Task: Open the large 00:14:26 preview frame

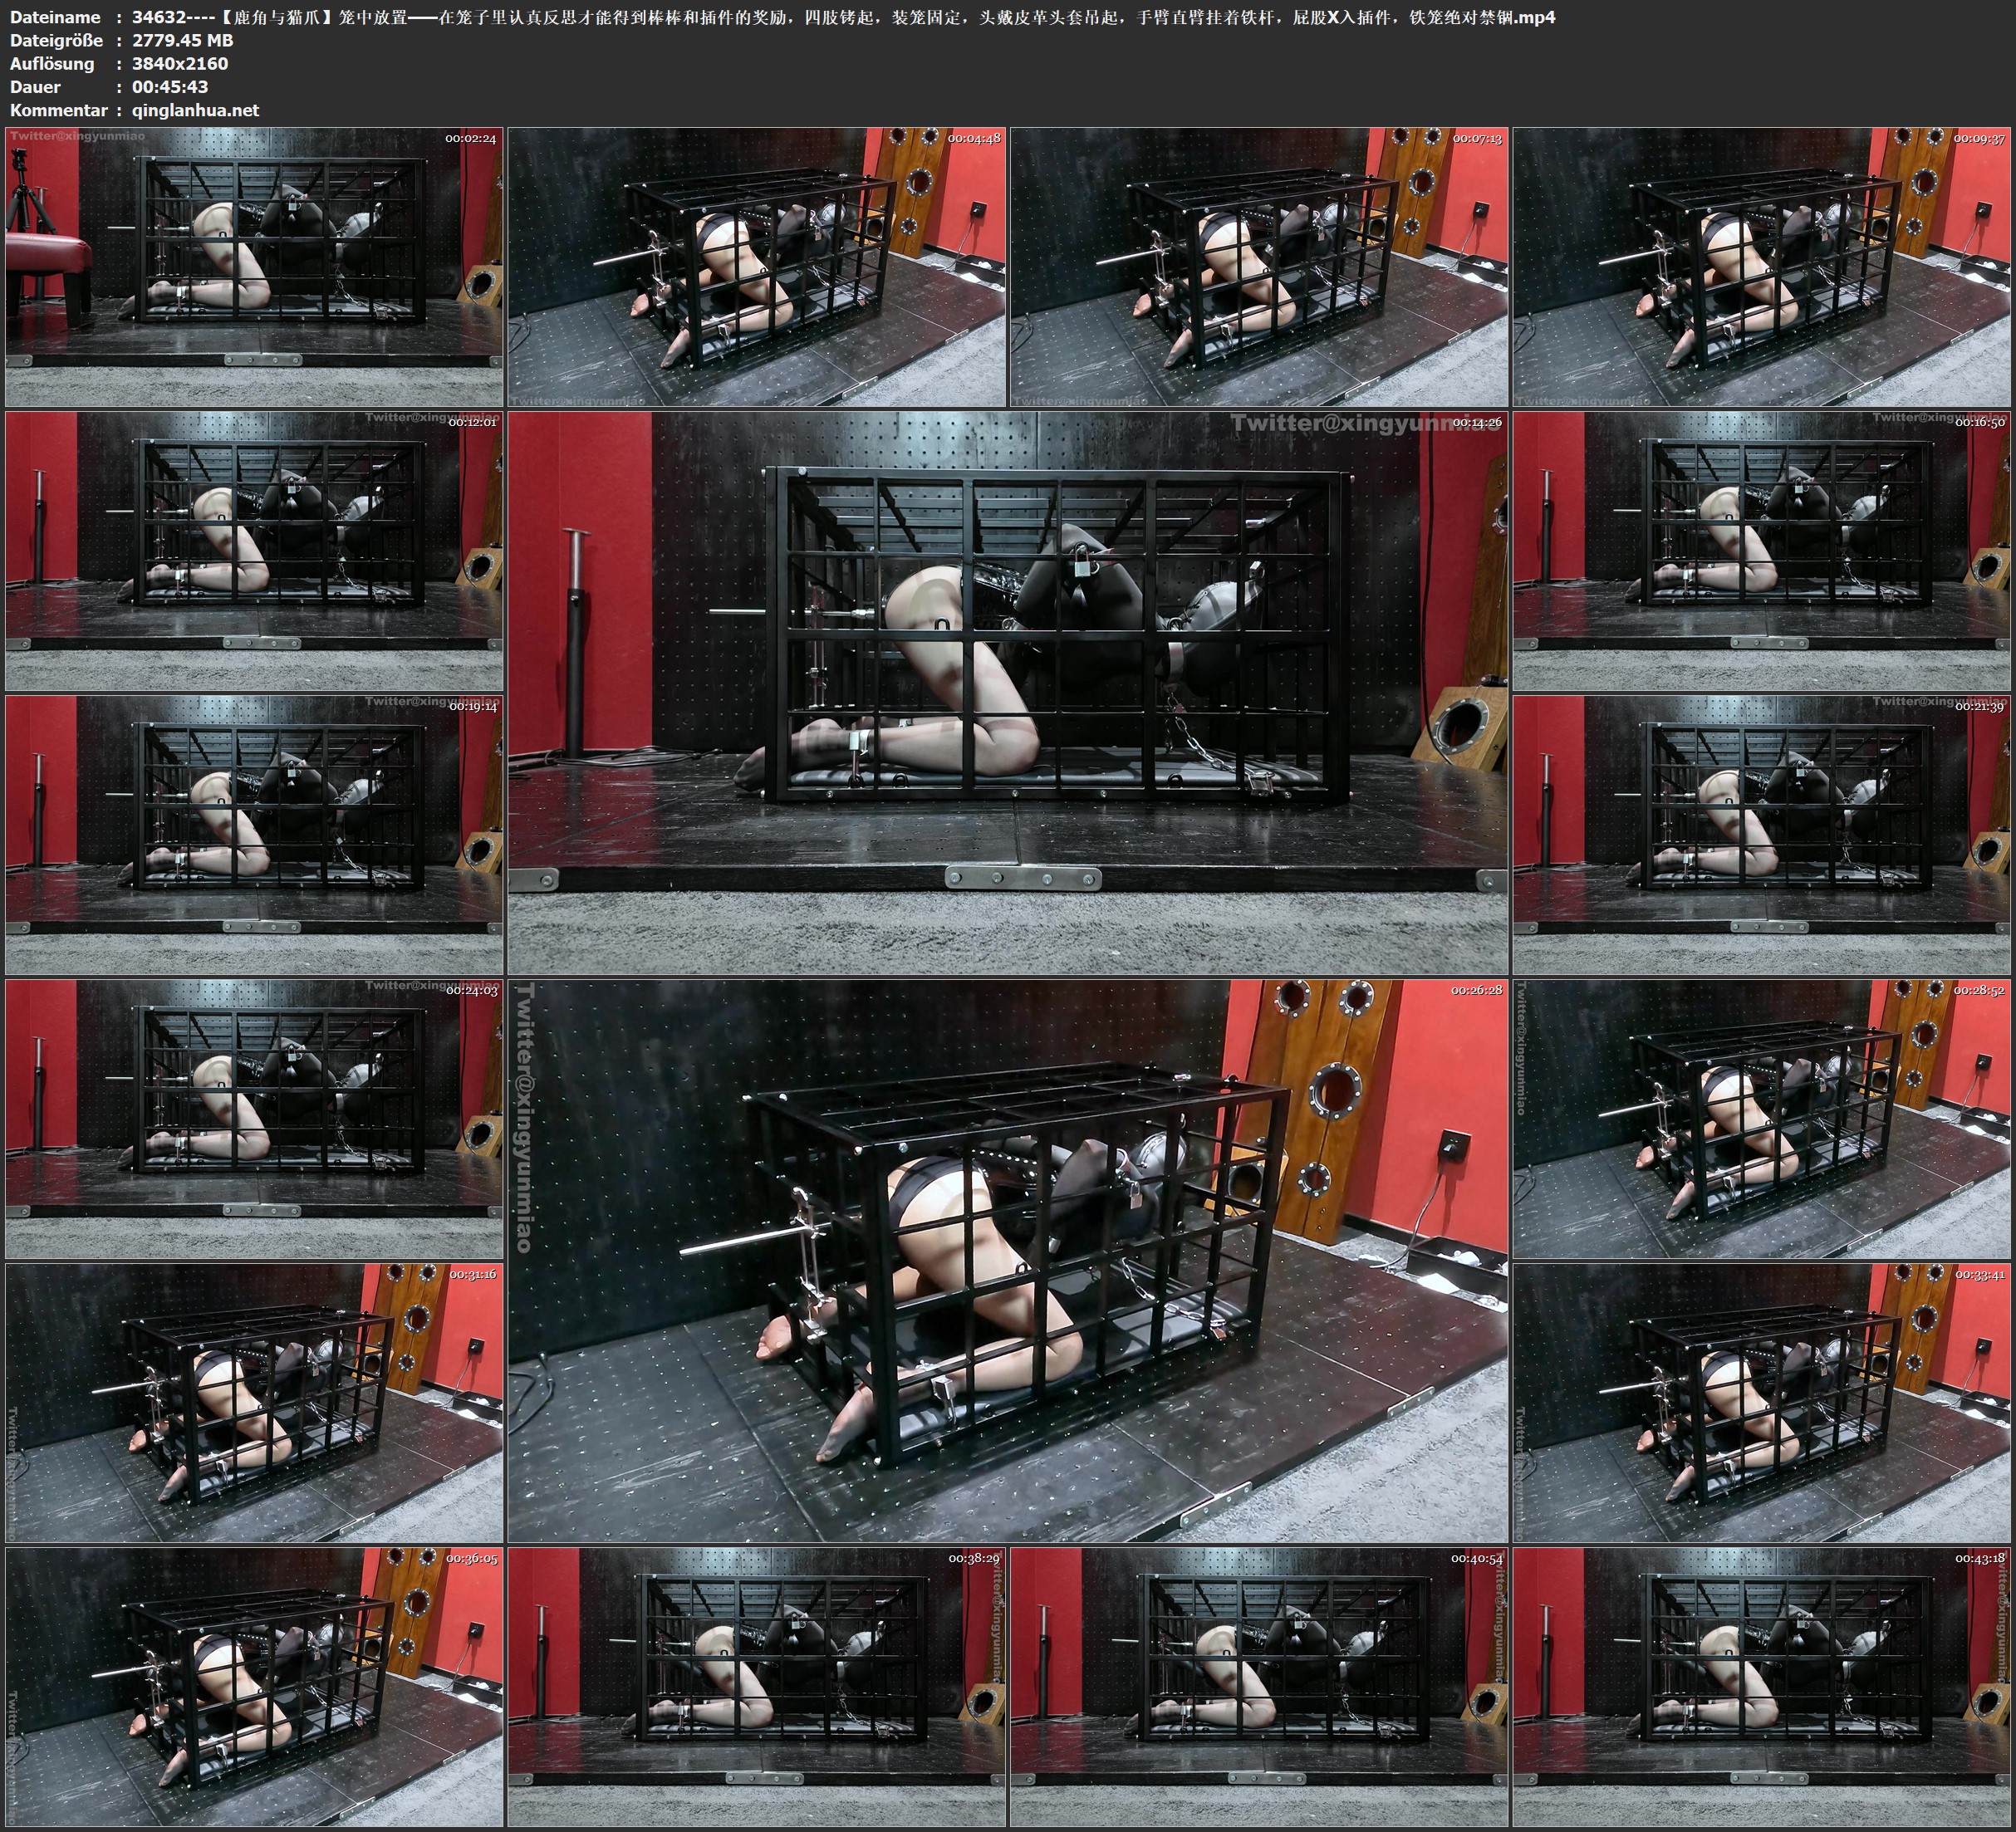Action: pos(1007,692)
